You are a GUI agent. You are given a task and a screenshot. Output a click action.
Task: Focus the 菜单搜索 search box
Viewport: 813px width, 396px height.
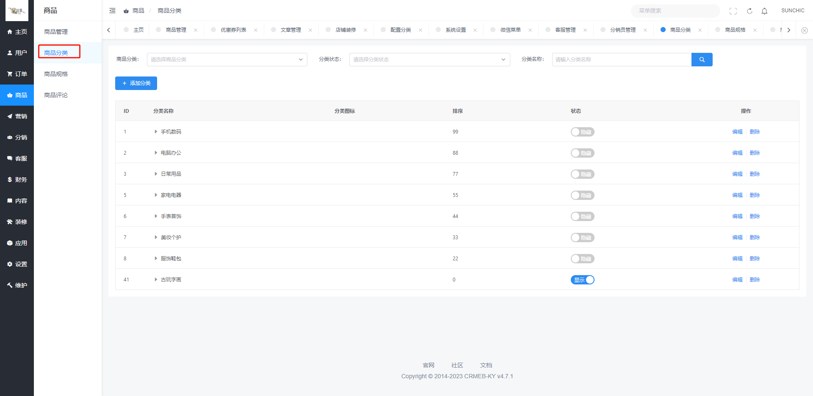675,11
